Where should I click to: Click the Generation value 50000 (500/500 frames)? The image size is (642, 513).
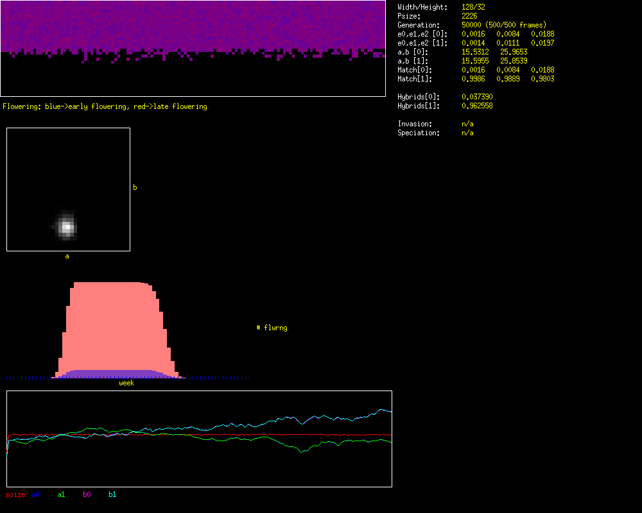pos(504,25)
